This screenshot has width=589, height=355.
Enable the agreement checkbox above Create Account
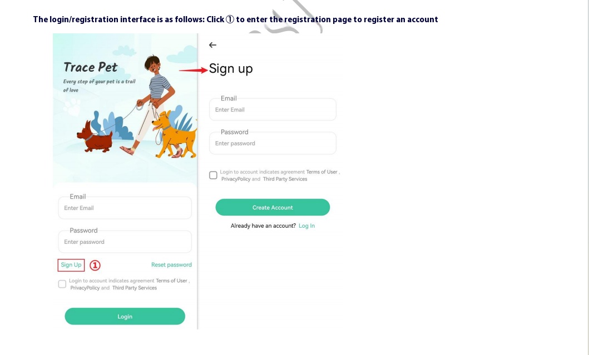coord(213,175)
